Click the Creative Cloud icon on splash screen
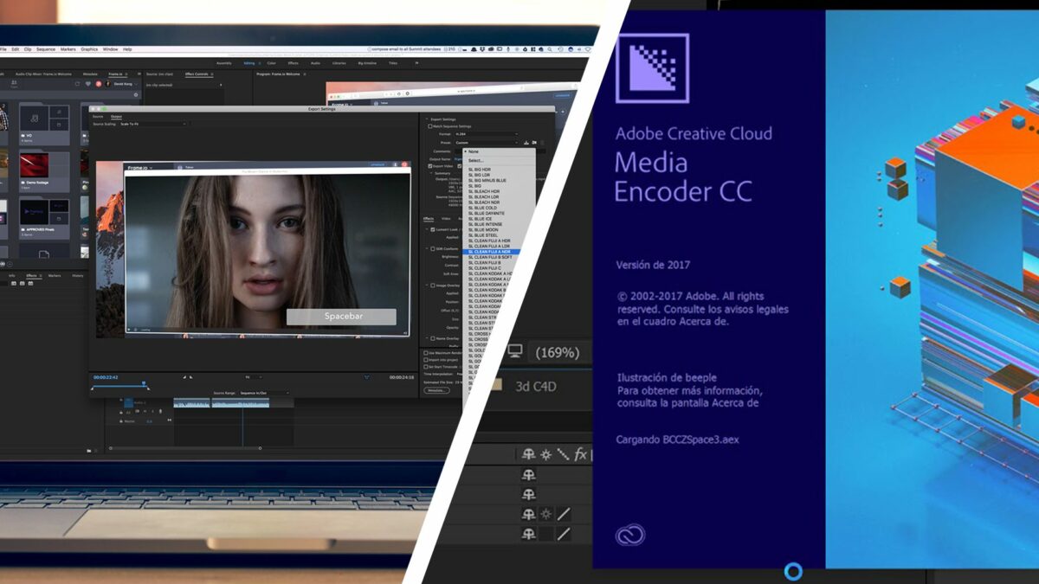The height and width of the screenshot is (584, 1039). point(630,535)
